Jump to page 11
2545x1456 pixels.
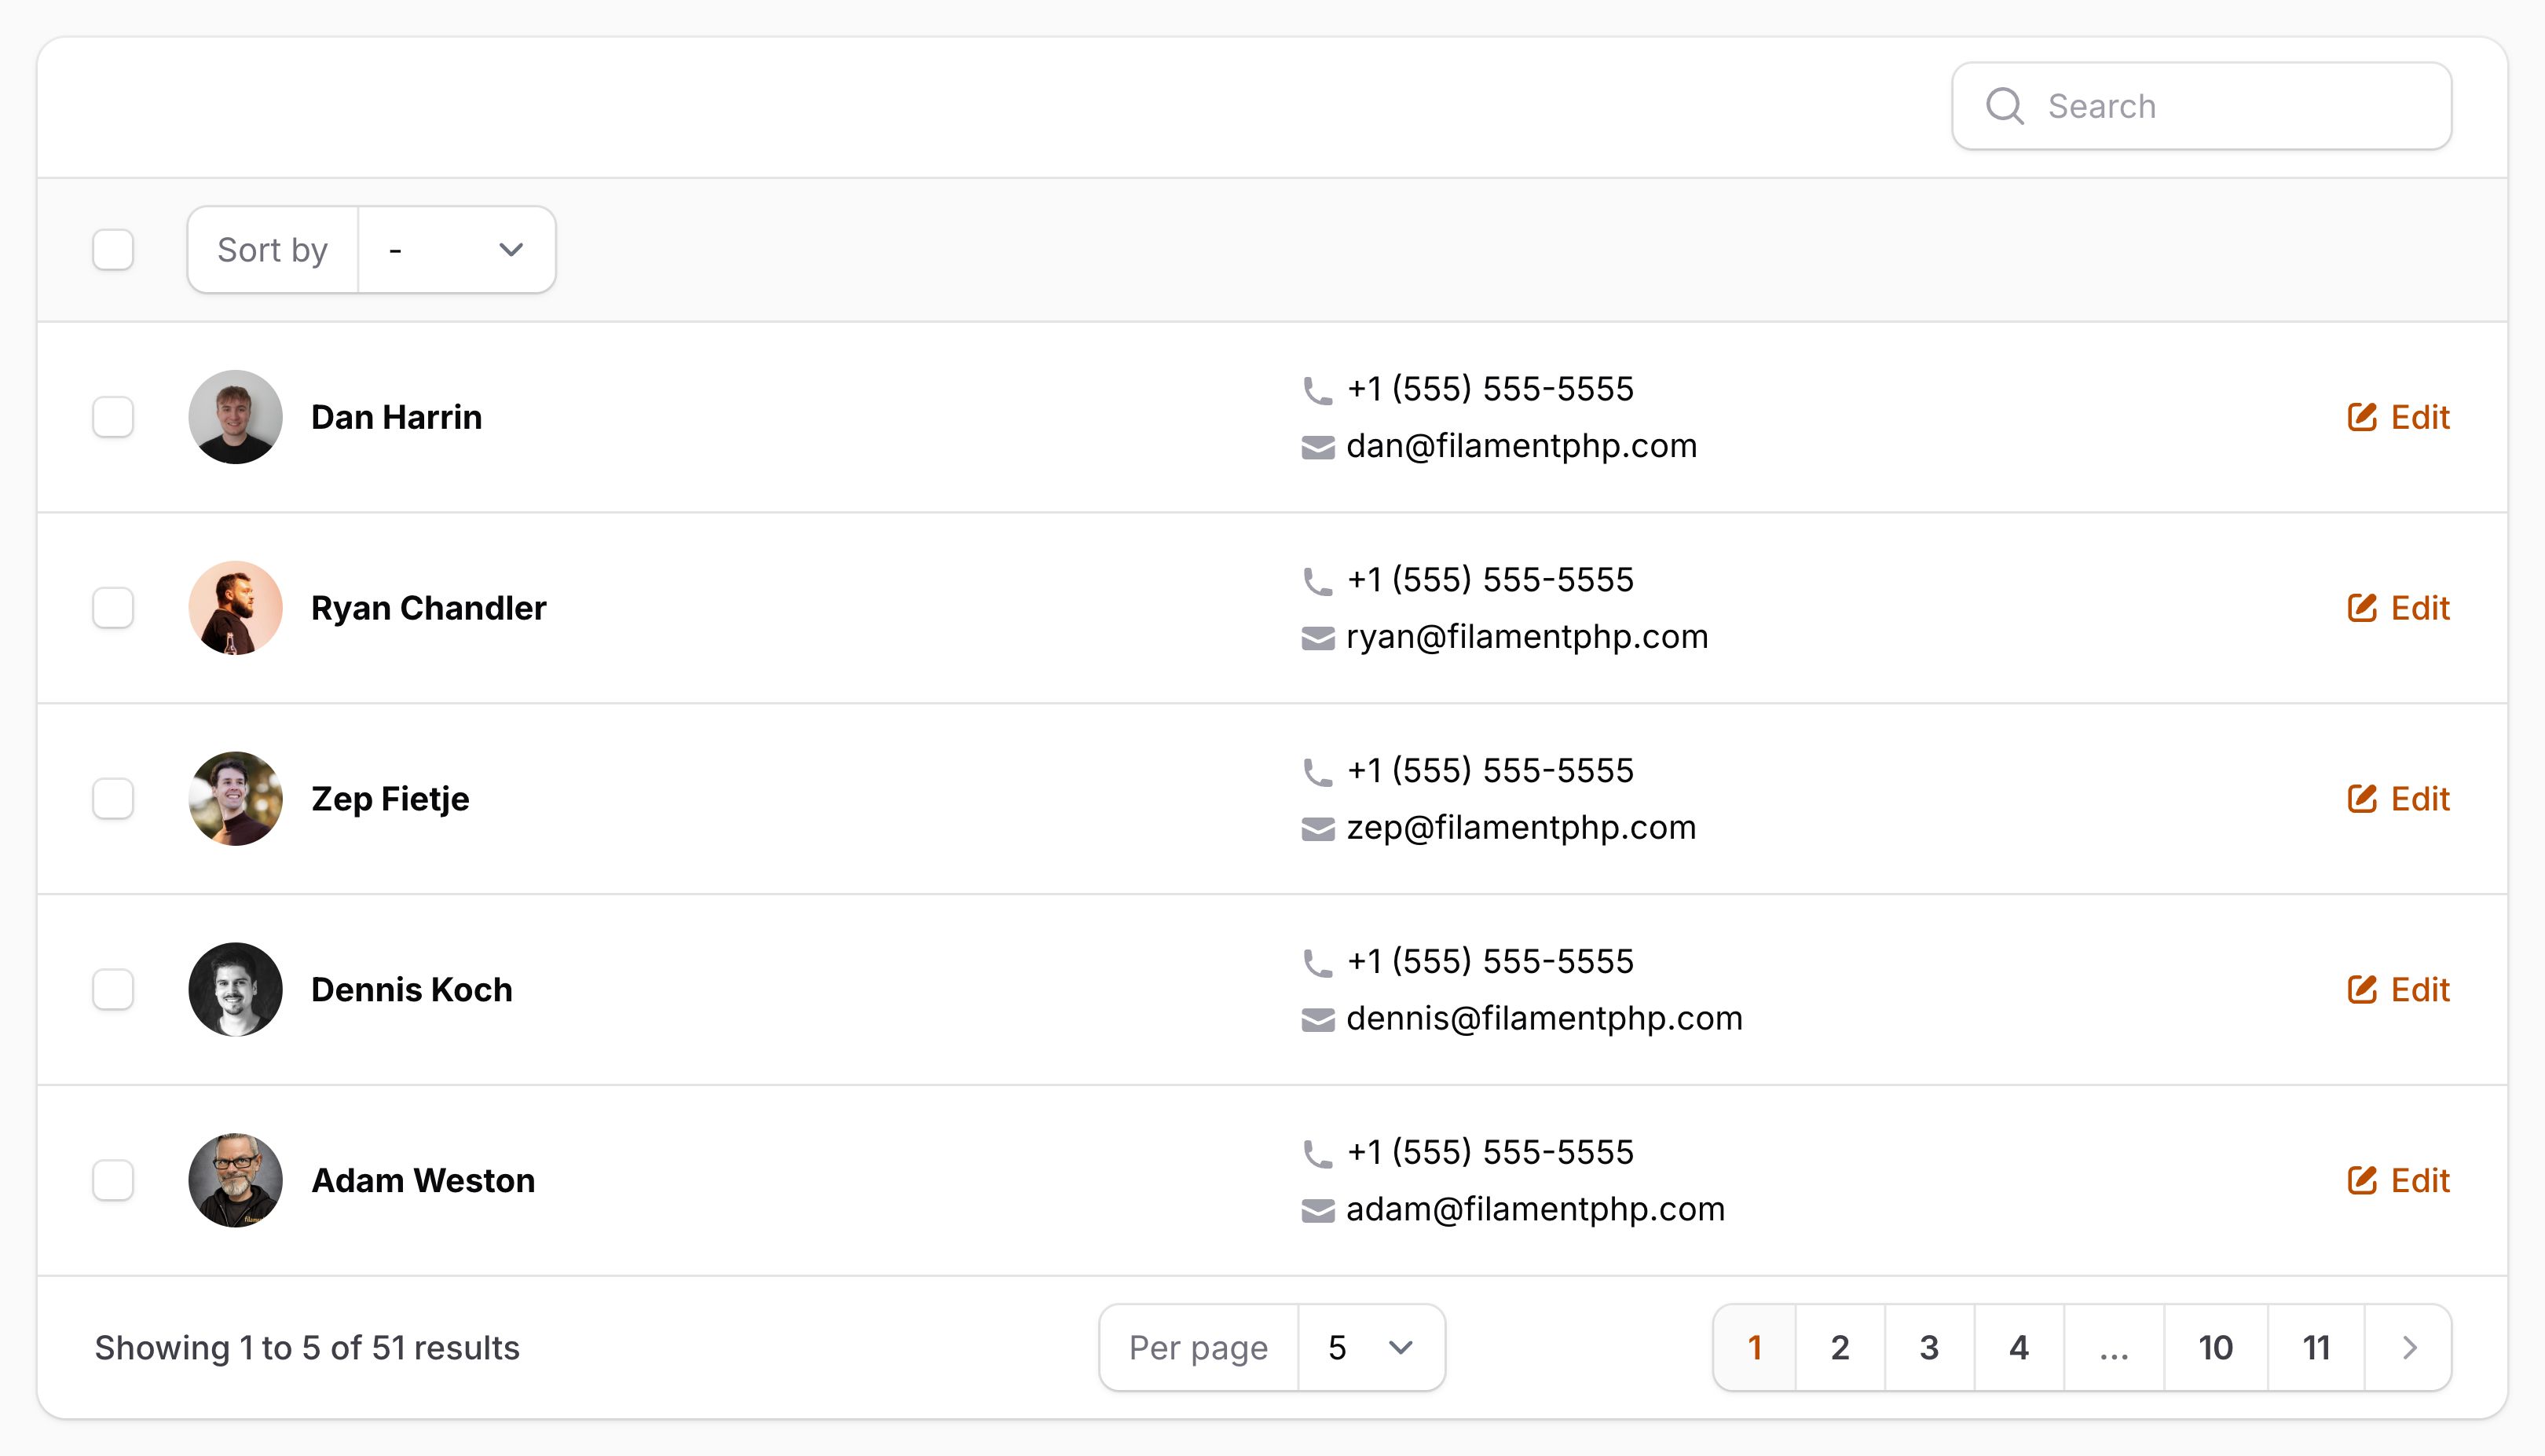click(x=2316, y=1348)
